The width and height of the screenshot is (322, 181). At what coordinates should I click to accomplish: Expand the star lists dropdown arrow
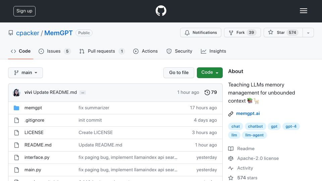308,33
